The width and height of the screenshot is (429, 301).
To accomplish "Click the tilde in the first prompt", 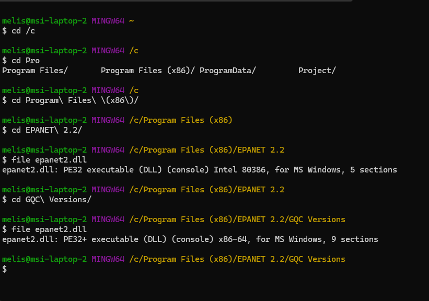I will pyautogui.click(x=131, y=21).
